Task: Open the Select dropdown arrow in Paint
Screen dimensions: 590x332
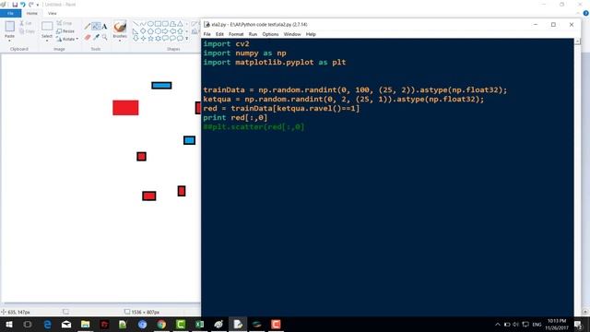Action: tap(47, 41)
